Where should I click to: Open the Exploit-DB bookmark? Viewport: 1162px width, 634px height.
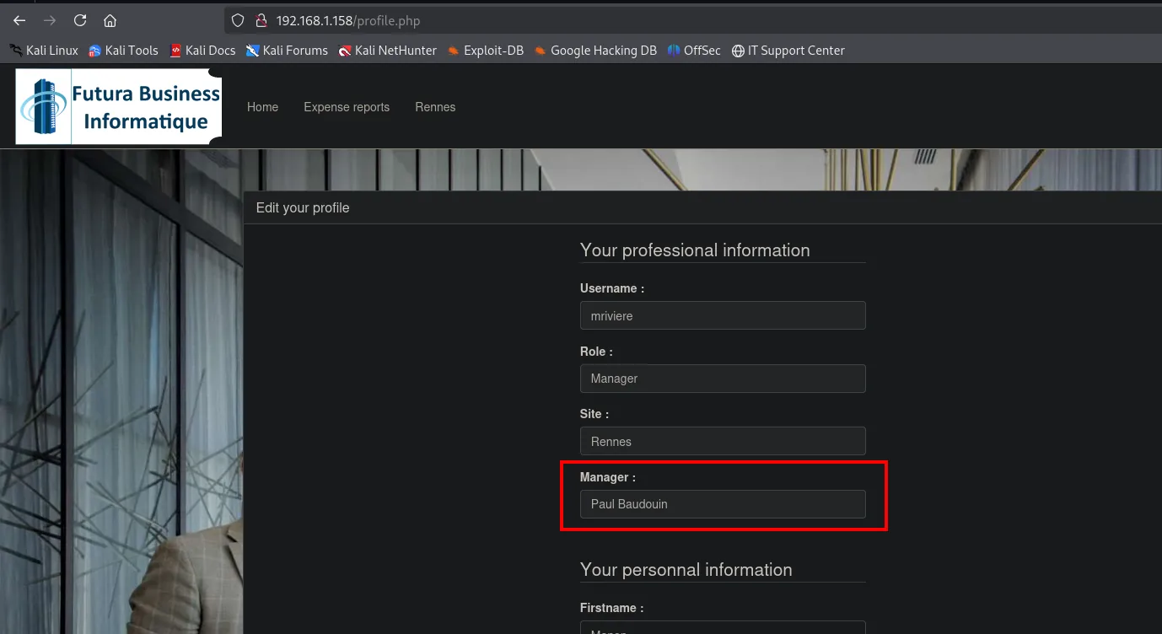[486, 51]
